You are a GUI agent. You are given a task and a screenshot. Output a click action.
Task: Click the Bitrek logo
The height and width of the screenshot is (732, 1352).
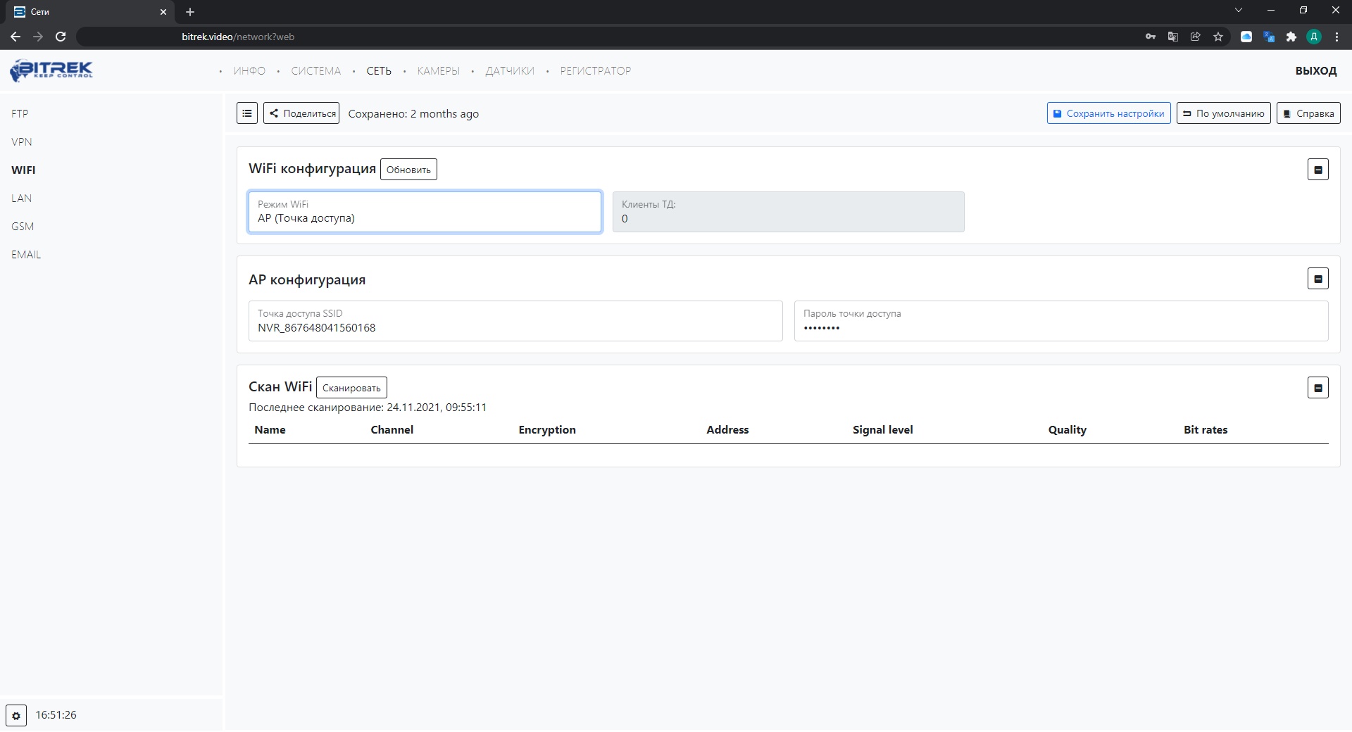click(x=51, y=70)
